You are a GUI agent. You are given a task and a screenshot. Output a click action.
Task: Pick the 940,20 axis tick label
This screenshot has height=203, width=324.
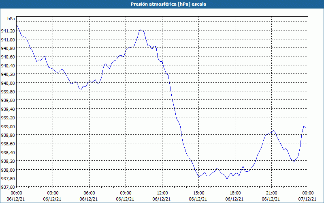[x=8, y=74]
